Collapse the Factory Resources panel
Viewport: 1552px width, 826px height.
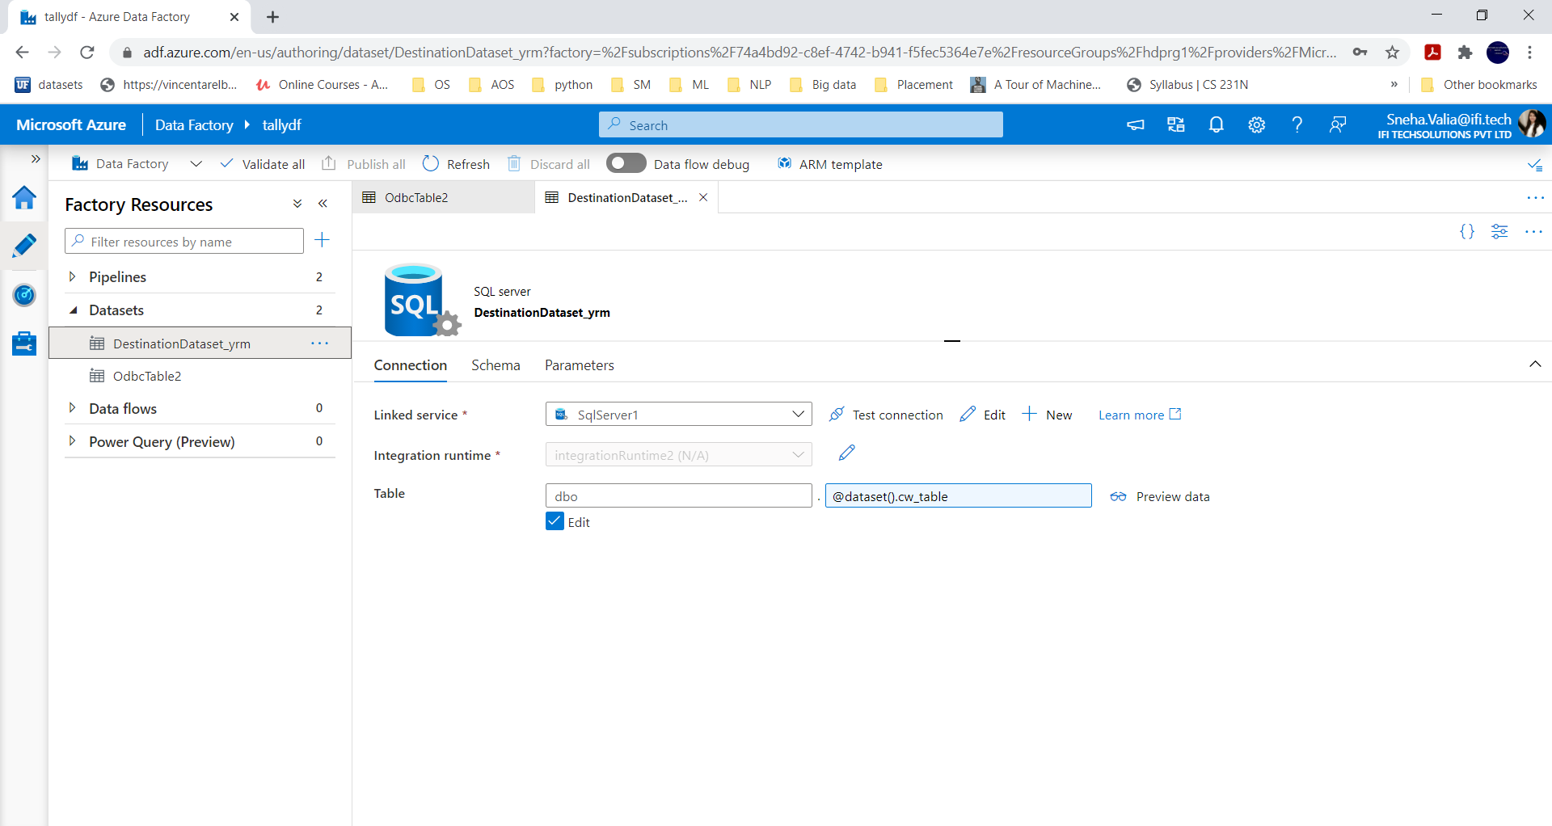[323, 204]
